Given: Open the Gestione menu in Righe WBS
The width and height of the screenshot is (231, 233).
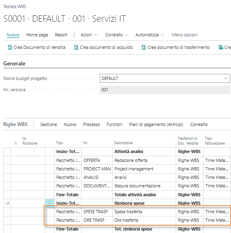Looking at the screenshot, I should tap(48, 124).
